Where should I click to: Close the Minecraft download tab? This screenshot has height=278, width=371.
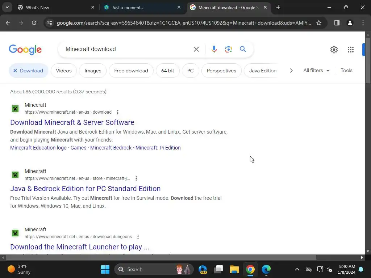[265, 8]
